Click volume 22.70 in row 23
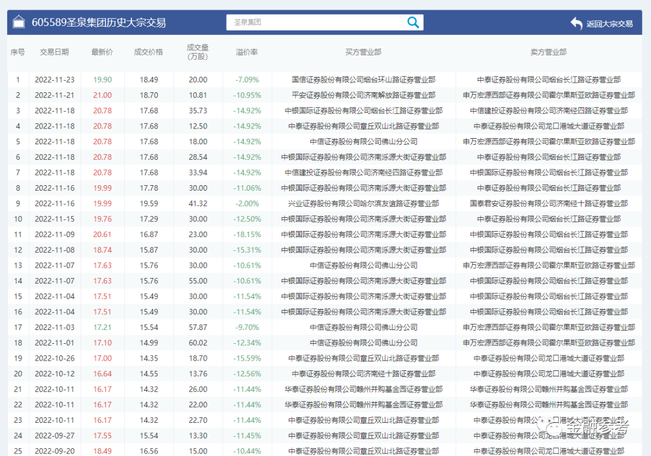Screen dimensions: 651x456 [x=198, y=420]
